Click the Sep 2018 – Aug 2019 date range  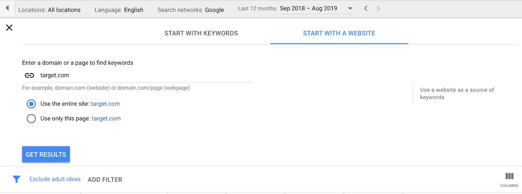[308, 8]
